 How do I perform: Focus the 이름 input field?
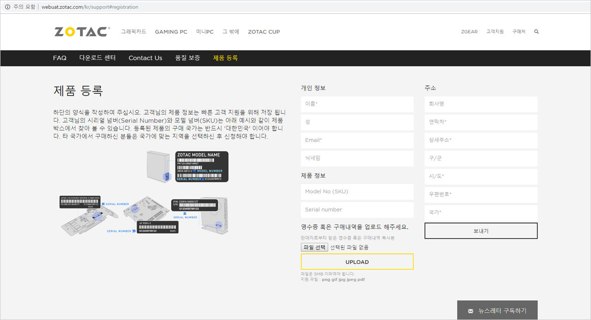357,104
